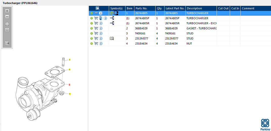Select parts number cell 3688A029
The width and height of the screenshot is (271, 131).
click(145, 28)
